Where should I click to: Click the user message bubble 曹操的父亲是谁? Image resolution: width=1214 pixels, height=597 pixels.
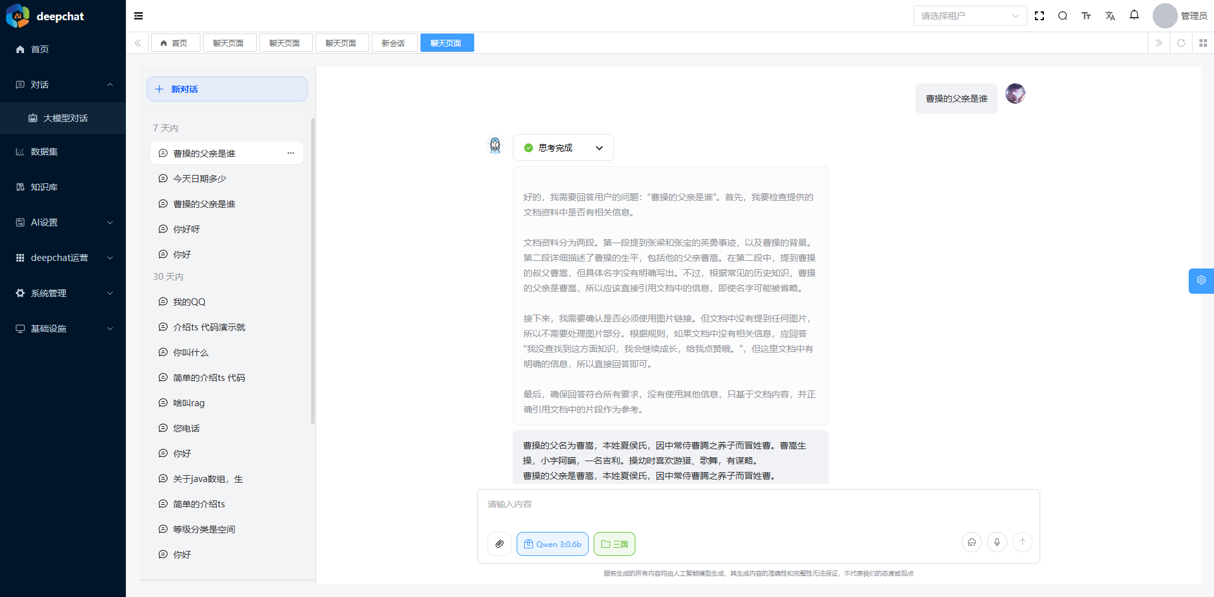(957, 99)
